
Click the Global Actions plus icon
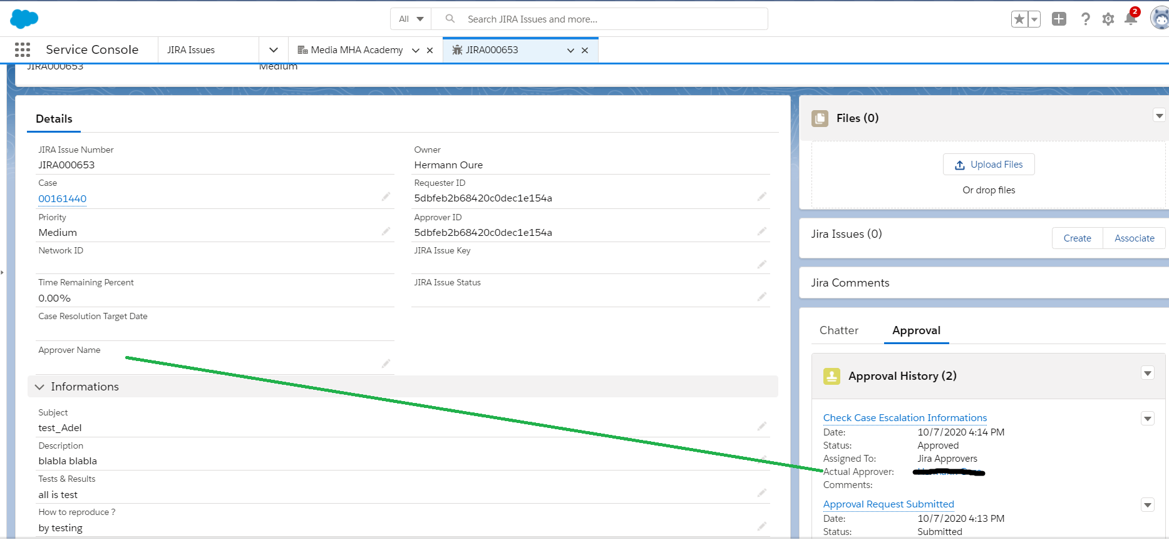[x=1059, y=19]
